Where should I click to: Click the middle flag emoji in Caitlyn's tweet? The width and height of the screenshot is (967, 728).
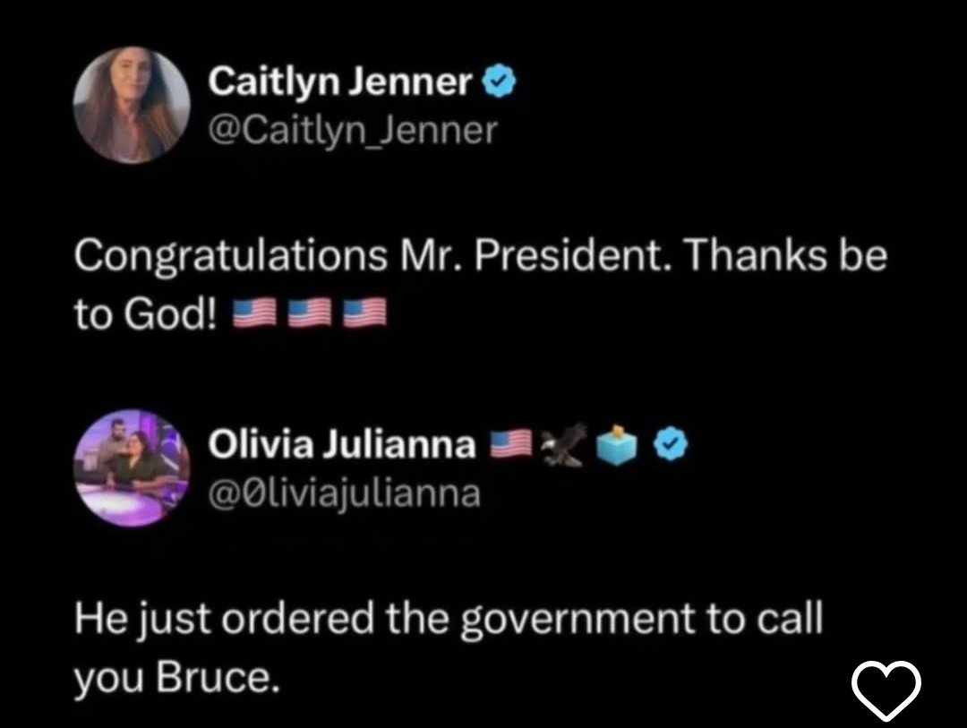pyautogui.click(x=310, y=314)
